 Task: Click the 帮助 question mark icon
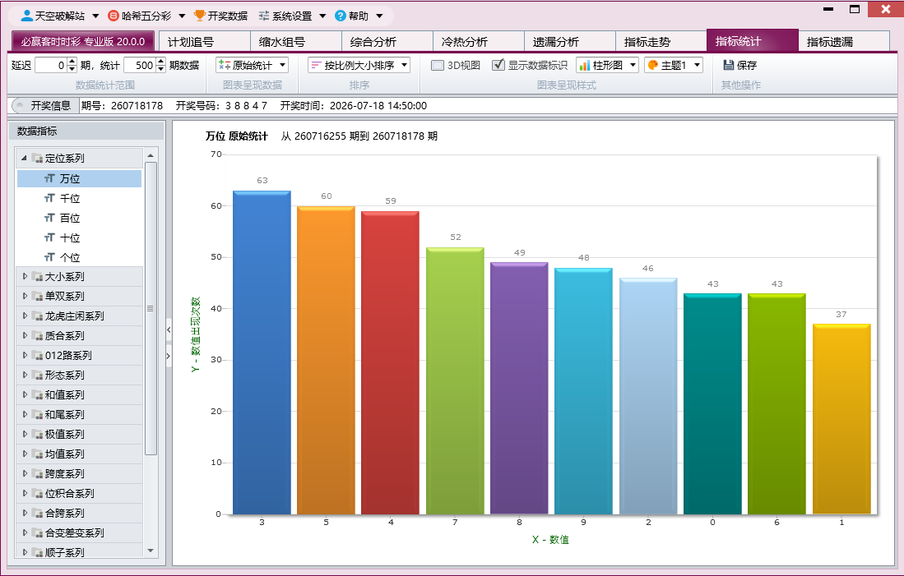(341, 16)
